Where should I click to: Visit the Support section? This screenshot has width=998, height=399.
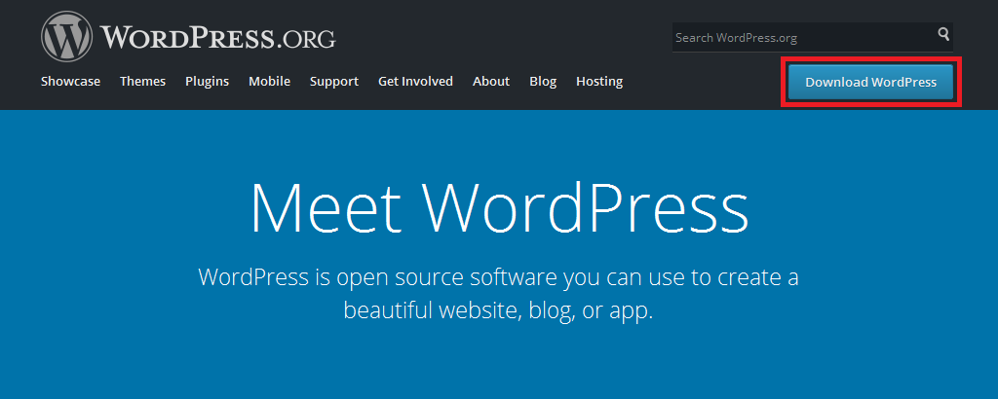tap(334, 82)
